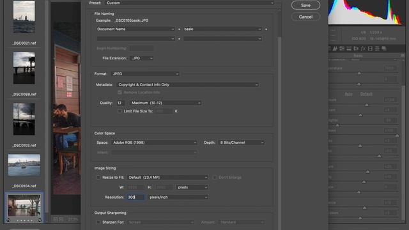Open the baski naming field dropdown
Viewport: 409px width, 230px height.
coord(222,29)
